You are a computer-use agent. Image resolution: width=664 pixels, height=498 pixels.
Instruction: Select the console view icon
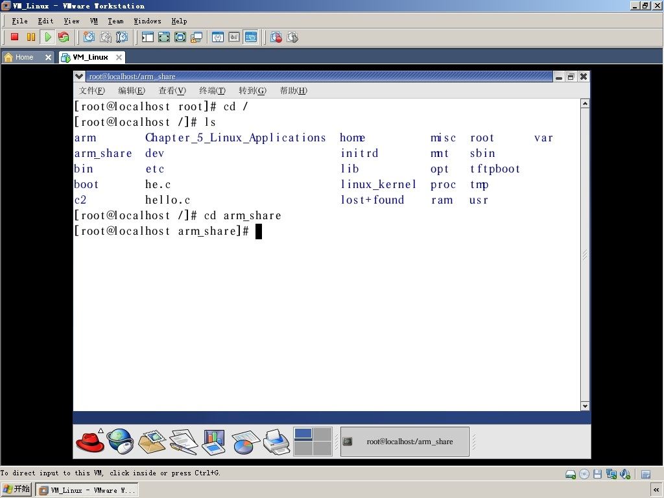pyautogui.click(x=251, y=37)
